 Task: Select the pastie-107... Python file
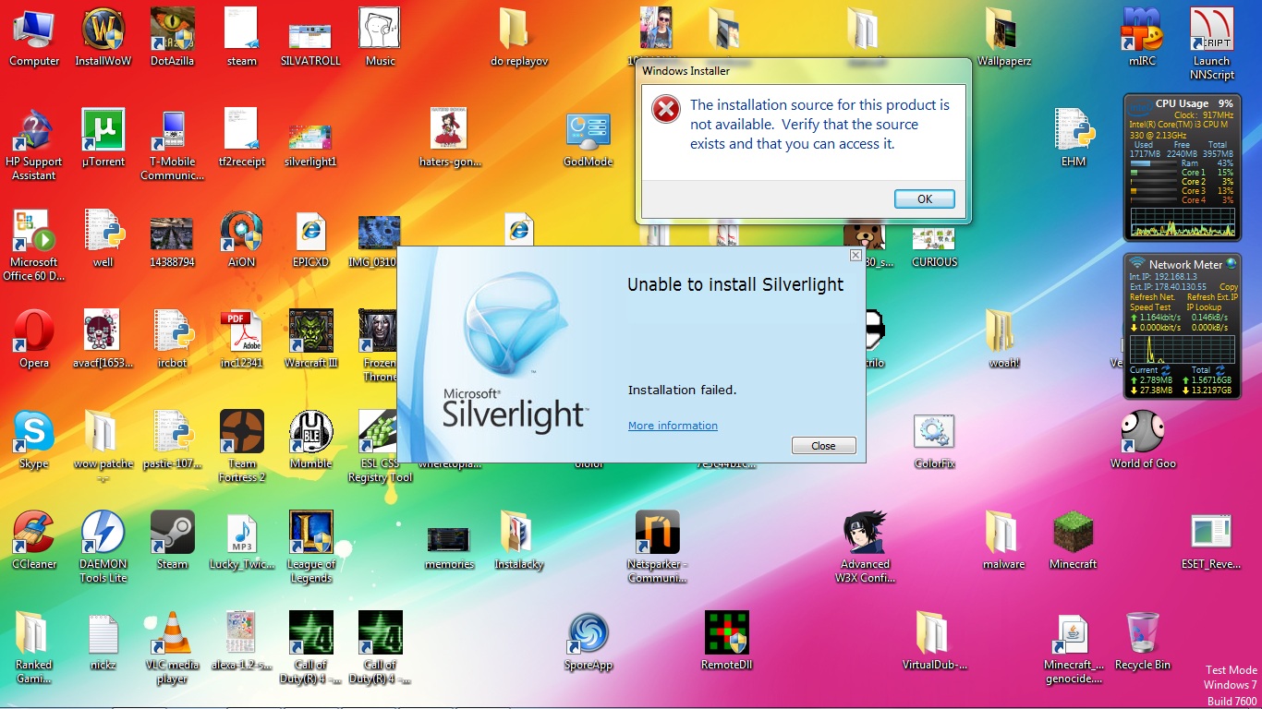[x=173, y=439]
